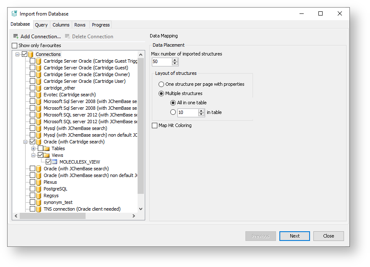Collapse the Oracle (with Cartridge search) node
370x267 pixels.
coord(26,142)
